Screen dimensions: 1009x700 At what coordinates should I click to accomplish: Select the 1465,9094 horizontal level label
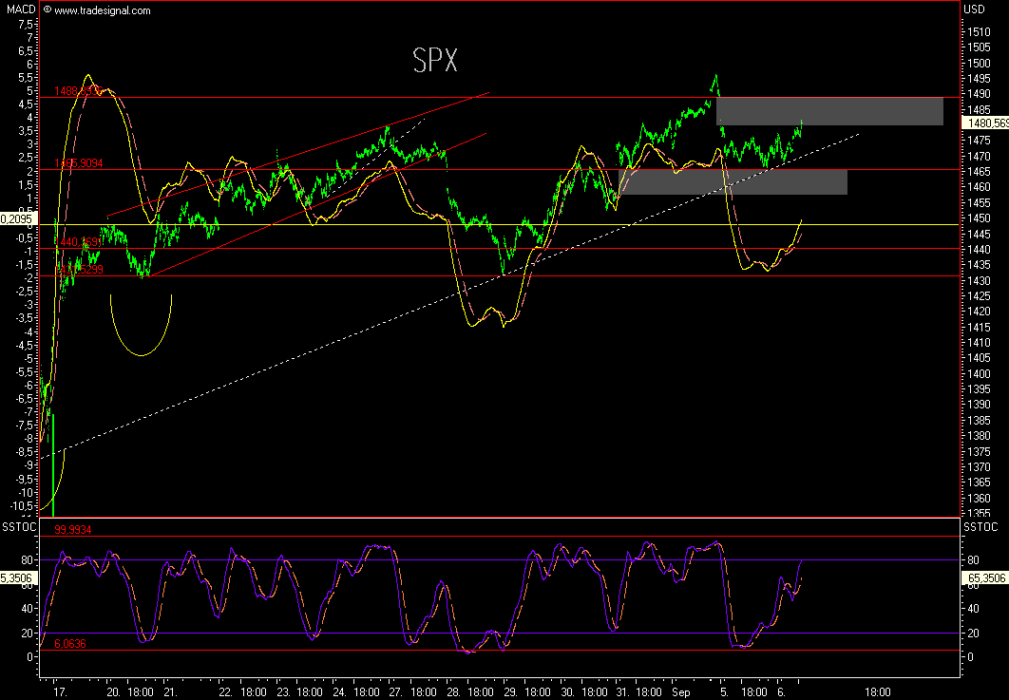tap(78, 163)
